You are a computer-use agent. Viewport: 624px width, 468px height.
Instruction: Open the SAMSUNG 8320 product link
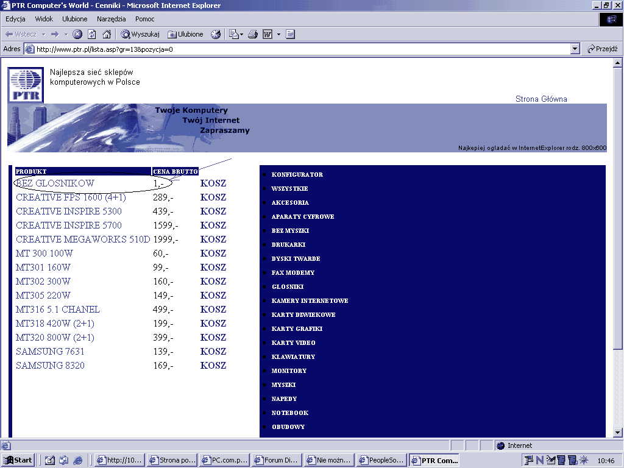point(50,366)
